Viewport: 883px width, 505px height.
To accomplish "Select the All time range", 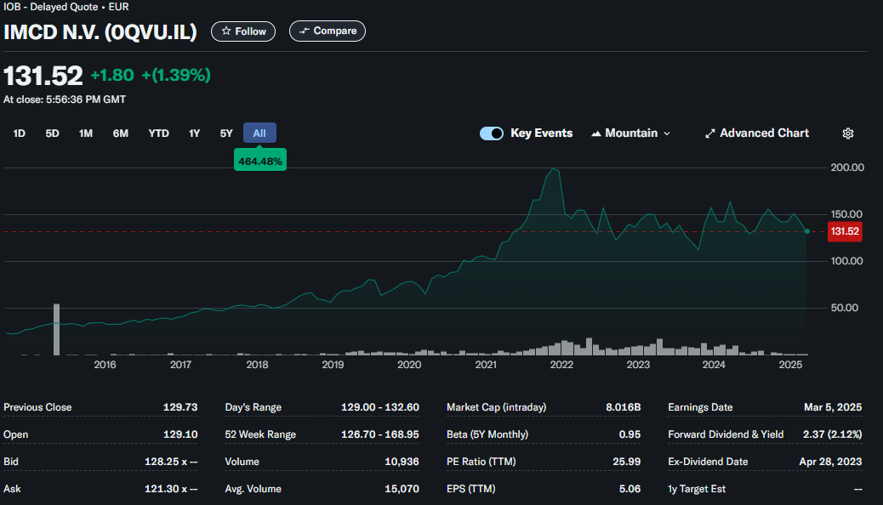I will tap(259, 133).
